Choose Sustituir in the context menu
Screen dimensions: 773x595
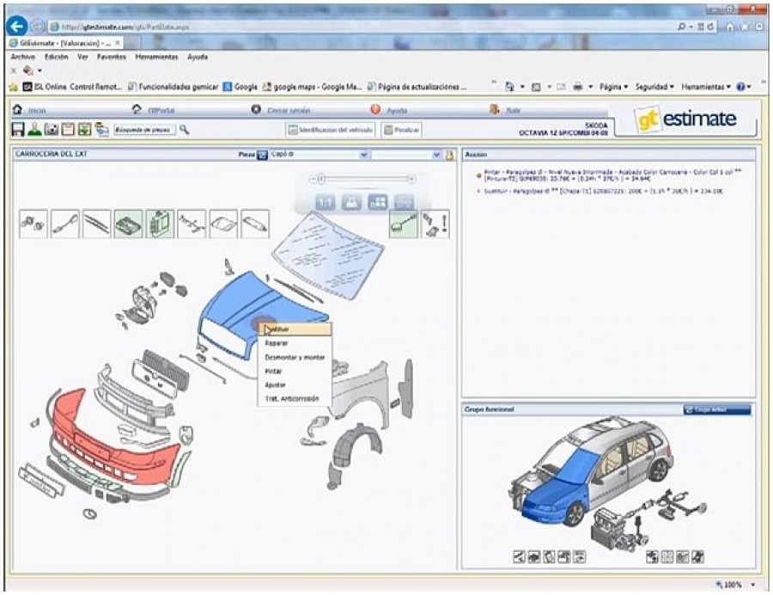[x=295, y=329]
